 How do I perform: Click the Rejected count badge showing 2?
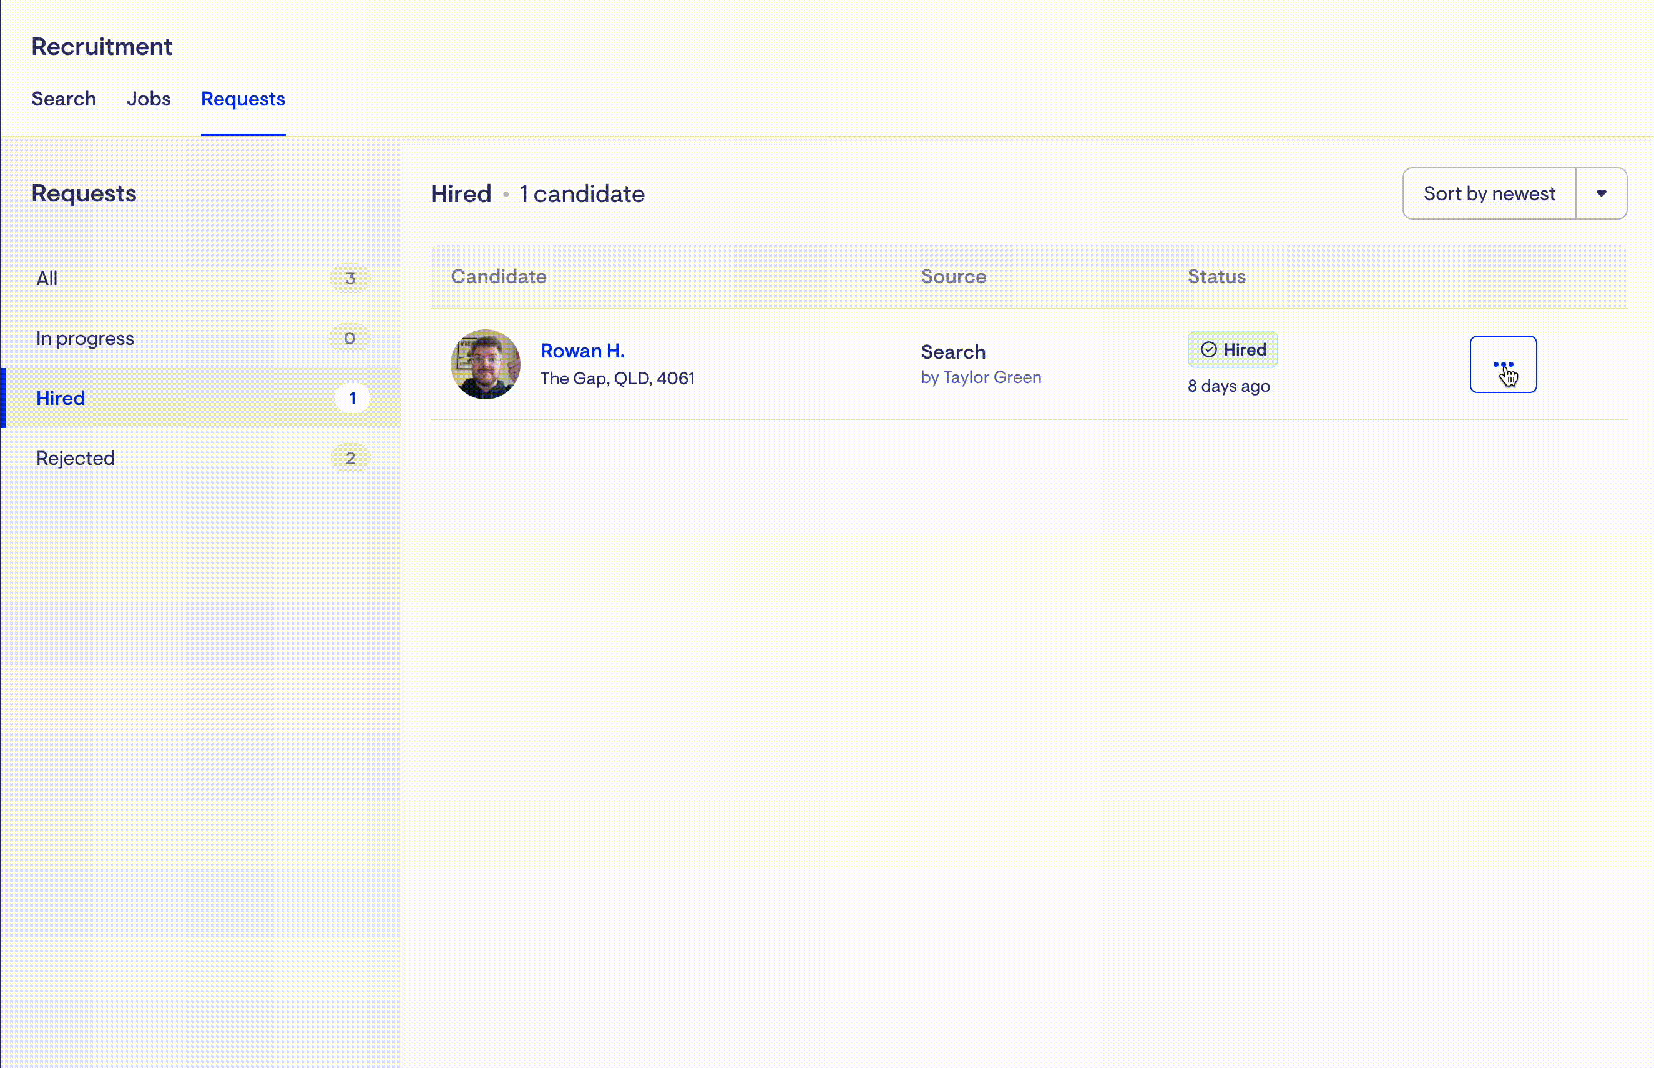[350, 458]
